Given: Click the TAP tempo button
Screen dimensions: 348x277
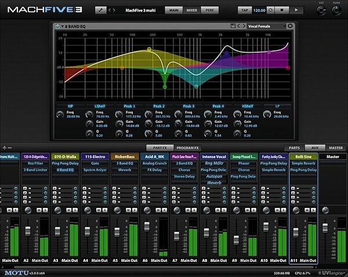Looking at the screenshot, I should (245, 10).
